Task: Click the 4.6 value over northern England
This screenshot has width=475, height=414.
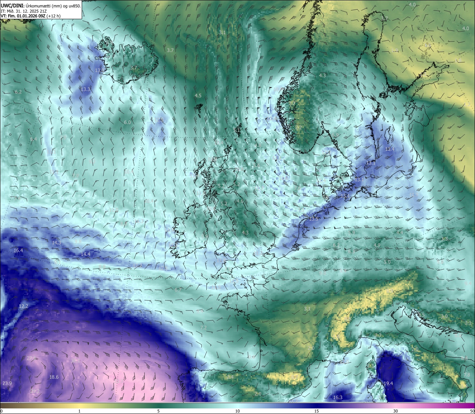Action: [x=240, y=201]
